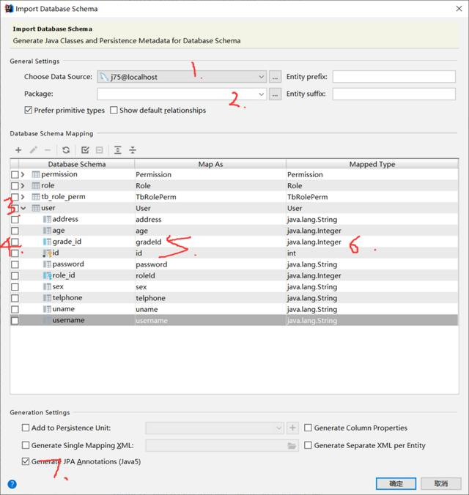Click the add (+) icon in mapping toolbar
The width and height of the screenshot is (469, 495).
18,149
